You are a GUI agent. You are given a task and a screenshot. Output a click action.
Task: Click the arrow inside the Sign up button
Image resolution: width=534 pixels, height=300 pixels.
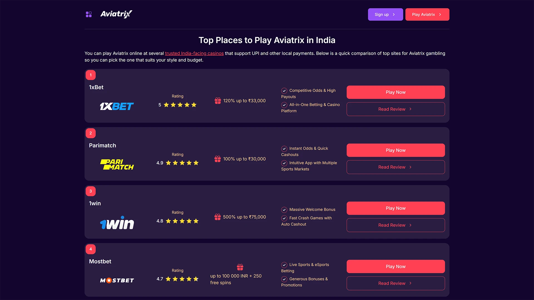click(393, 14)
